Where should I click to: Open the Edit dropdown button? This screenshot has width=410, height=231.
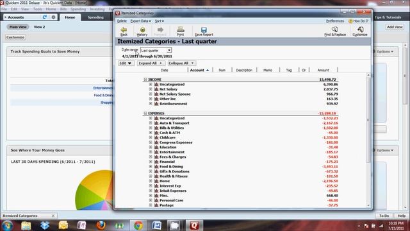pos(126,63)
